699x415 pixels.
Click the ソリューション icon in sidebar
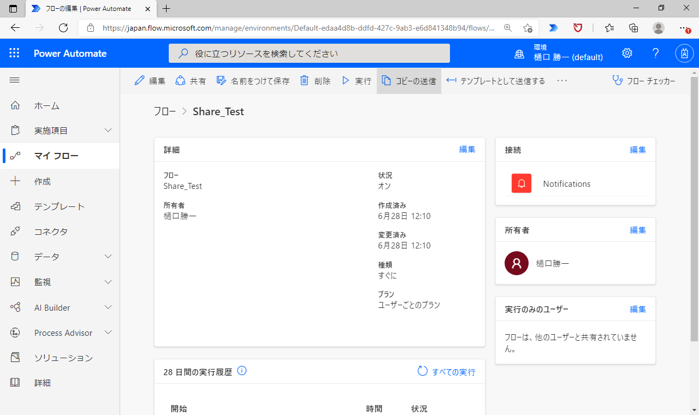[15, 358]
